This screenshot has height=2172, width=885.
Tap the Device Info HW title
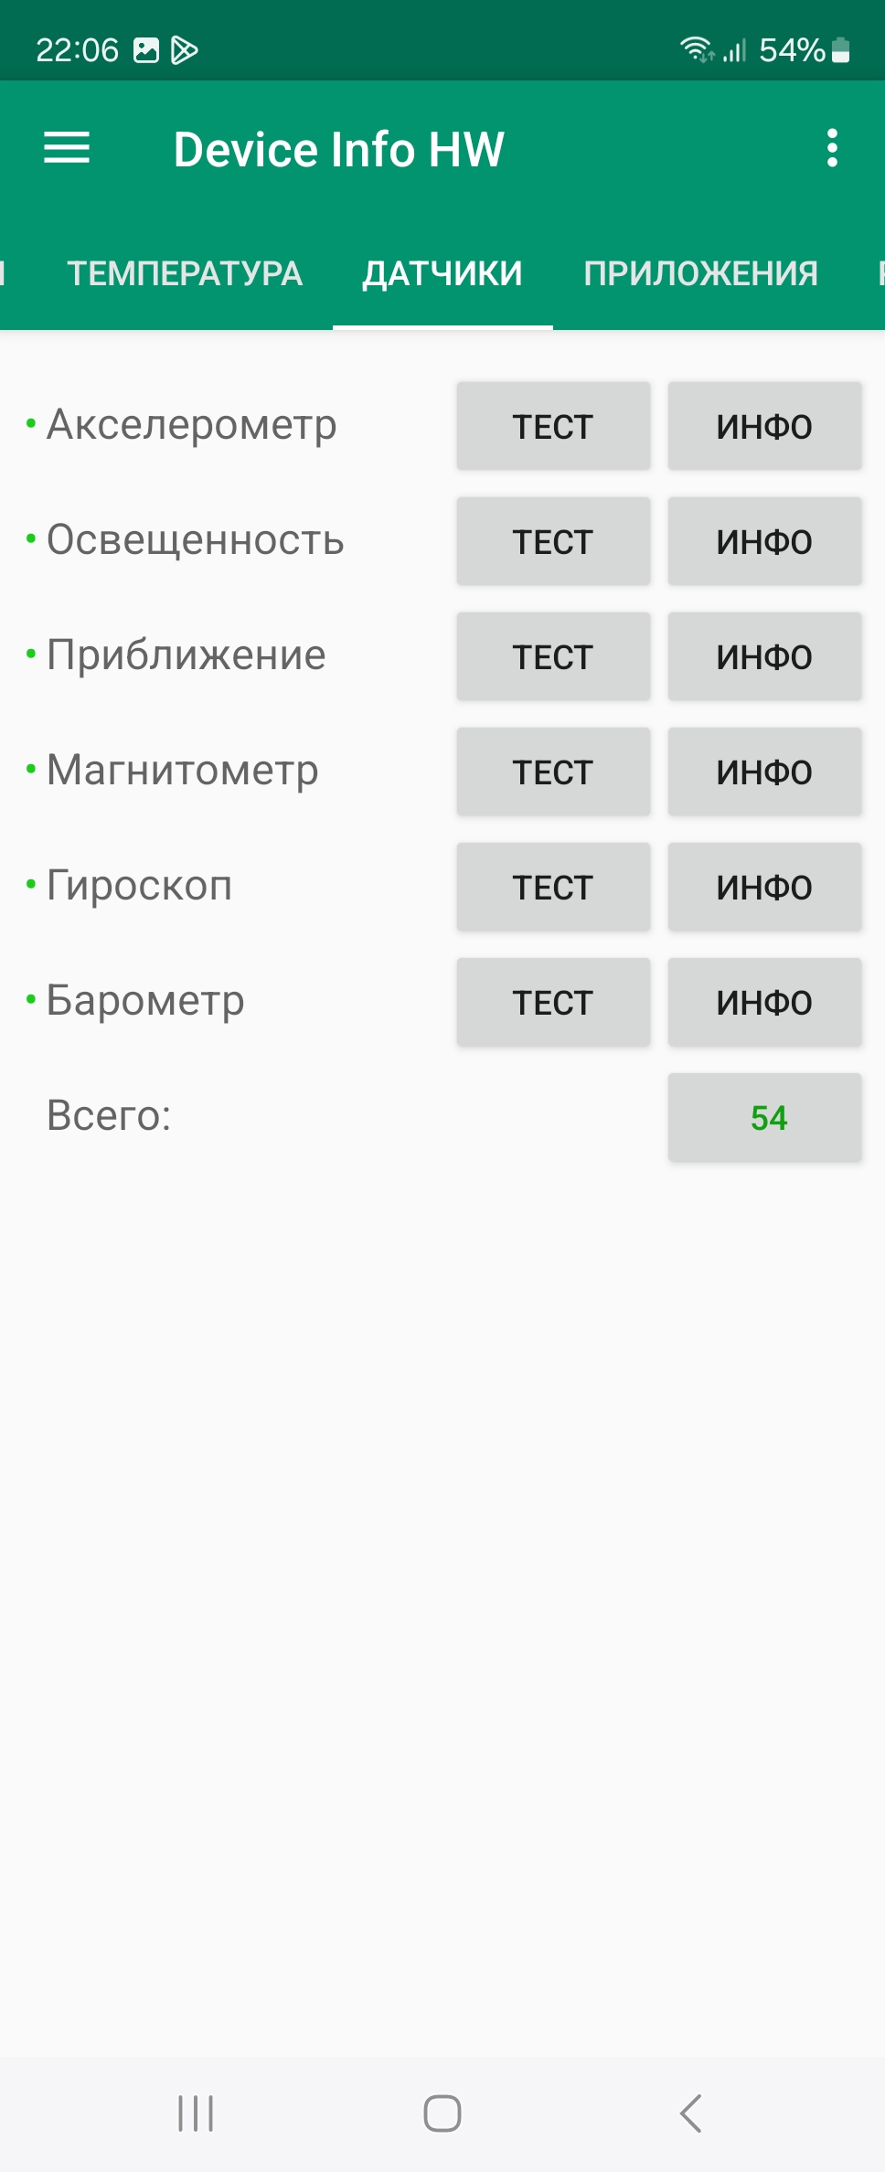point(338,149)
